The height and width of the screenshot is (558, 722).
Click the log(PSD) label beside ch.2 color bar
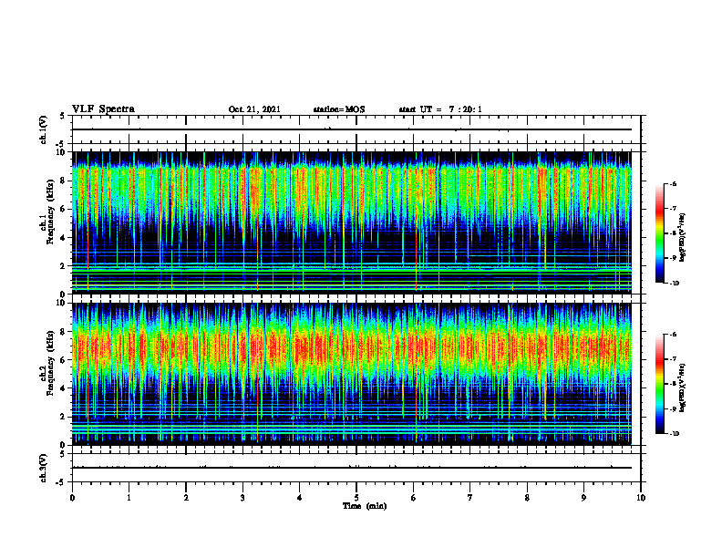pyautogui.click(x=683, y=388)
